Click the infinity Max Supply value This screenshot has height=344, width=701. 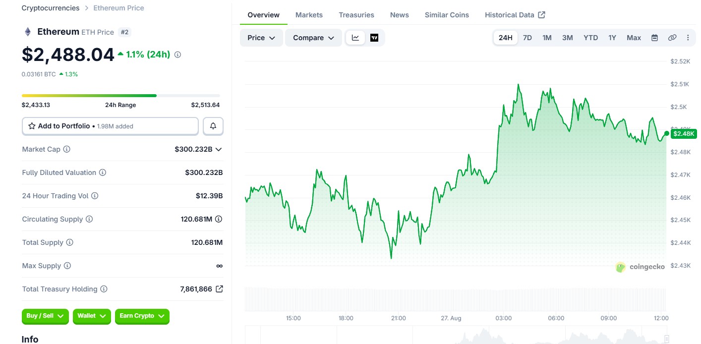219,266
